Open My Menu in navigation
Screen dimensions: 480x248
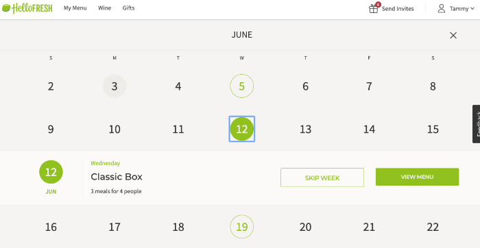pos(75,8)
